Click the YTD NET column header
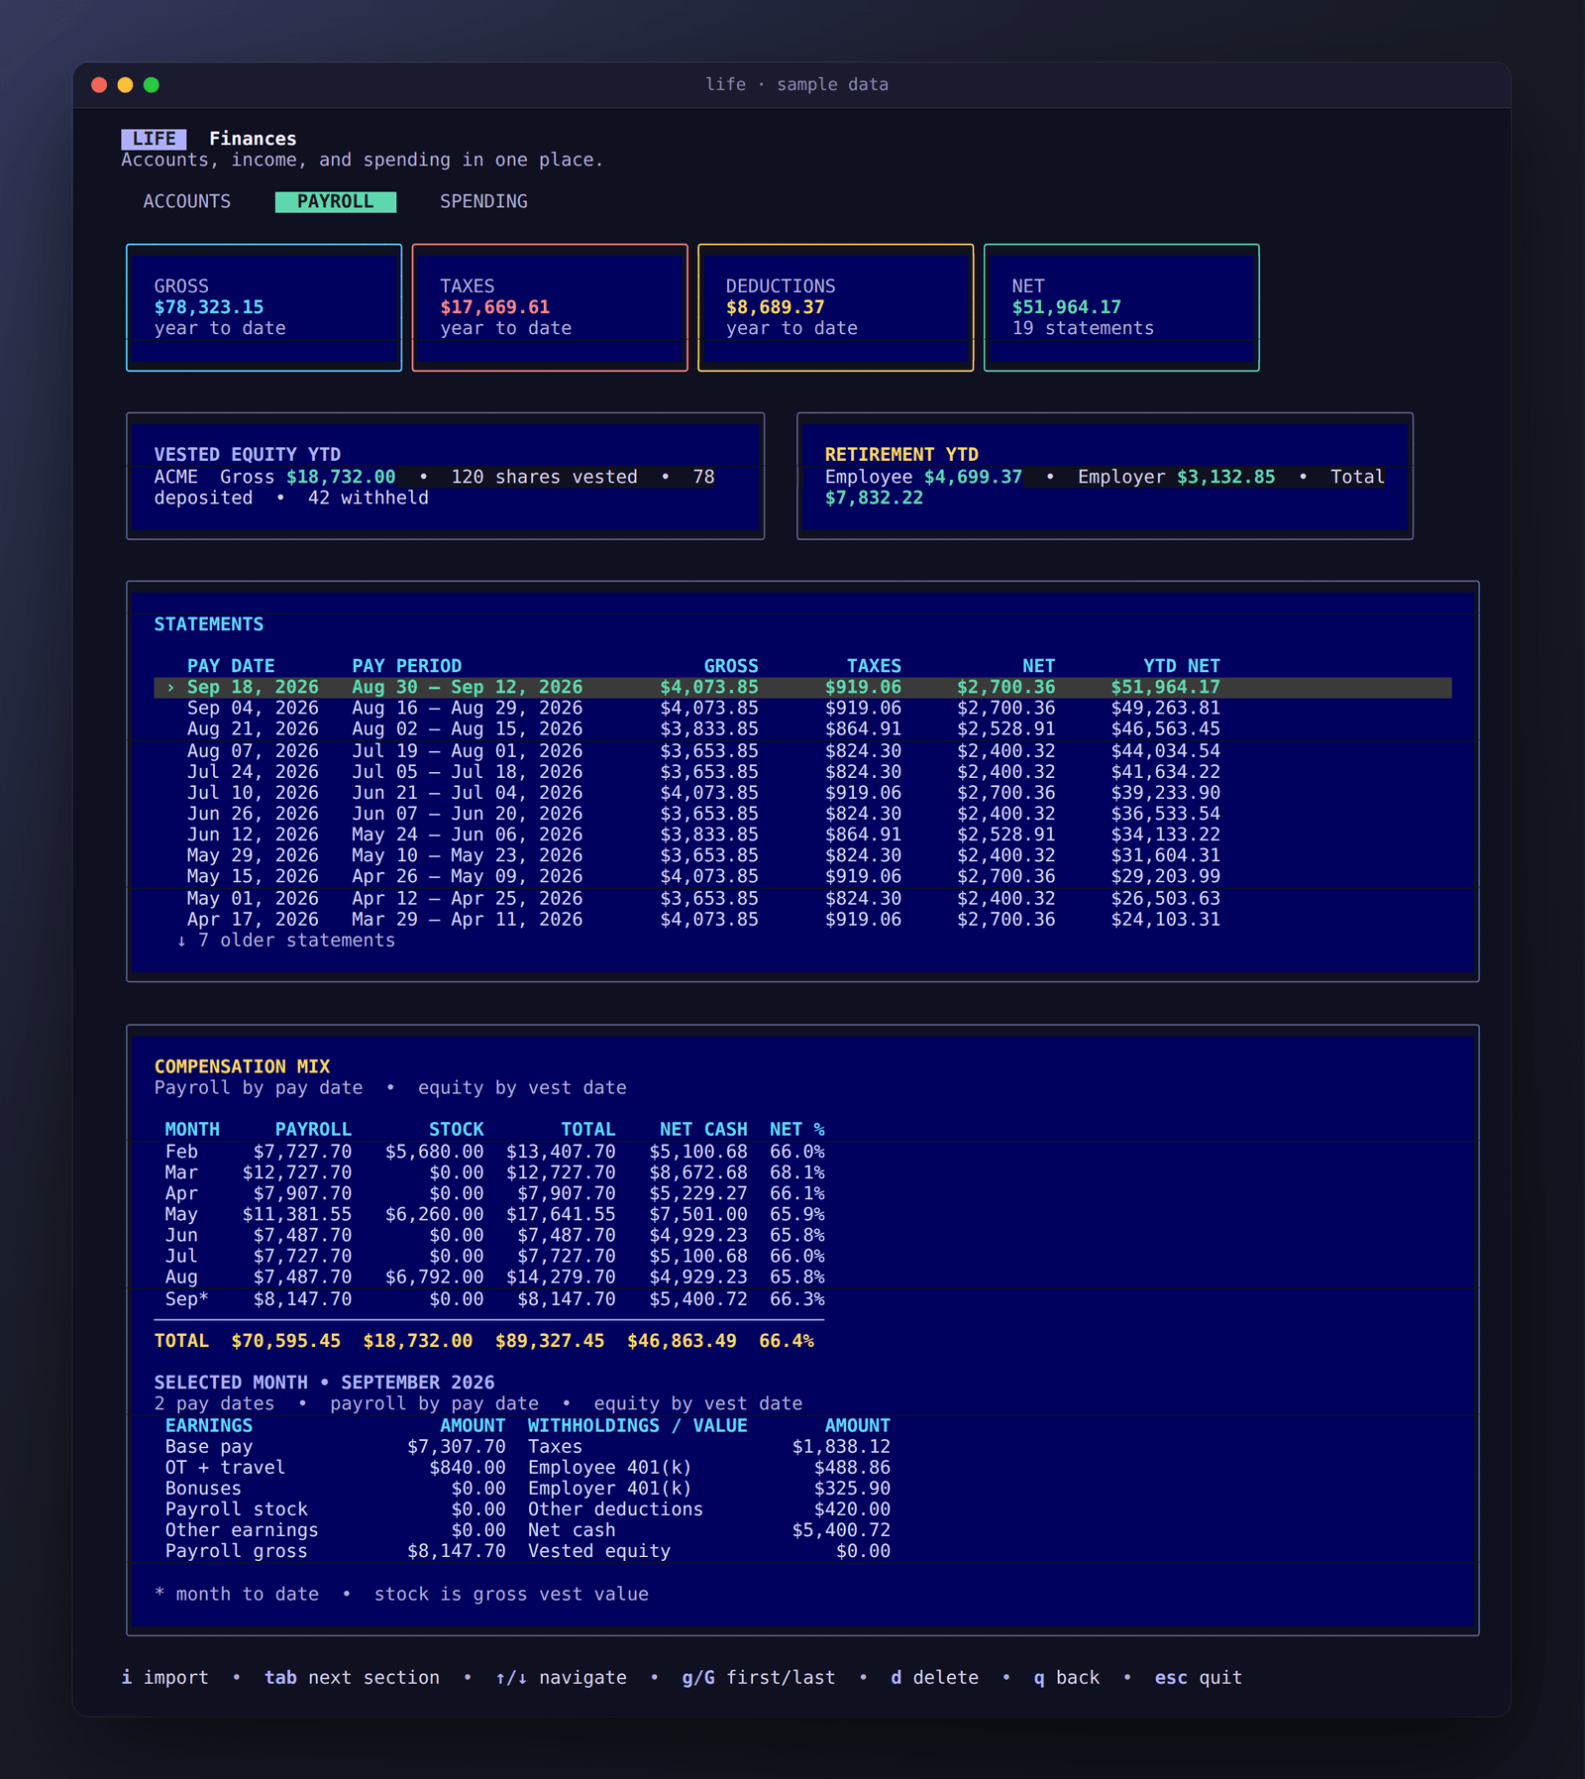This screenshot has height=1779, width=1585. [x=1182, y=666]
